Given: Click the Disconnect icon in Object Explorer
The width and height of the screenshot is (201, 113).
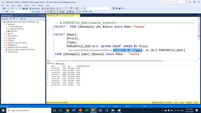Looking at the screenshot, I should [x=14, y=19].
